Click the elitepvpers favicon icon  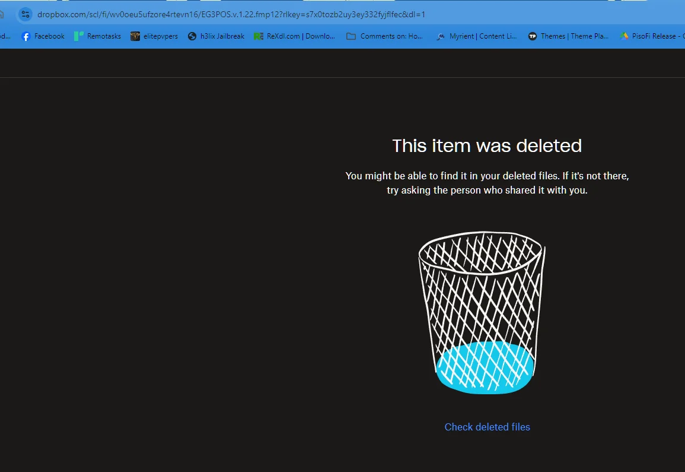135,36
